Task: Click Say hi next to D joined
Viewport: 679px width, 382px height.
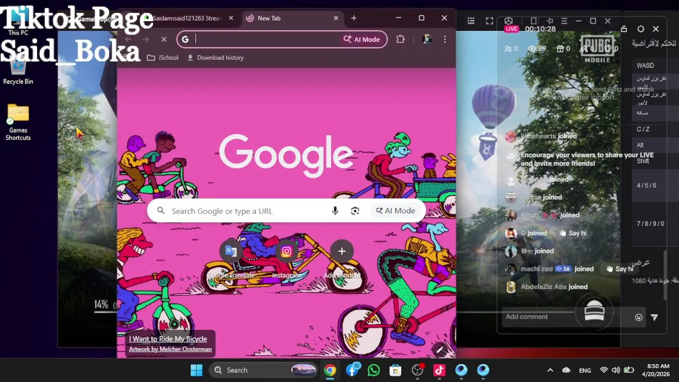Action: click(573, 233)
